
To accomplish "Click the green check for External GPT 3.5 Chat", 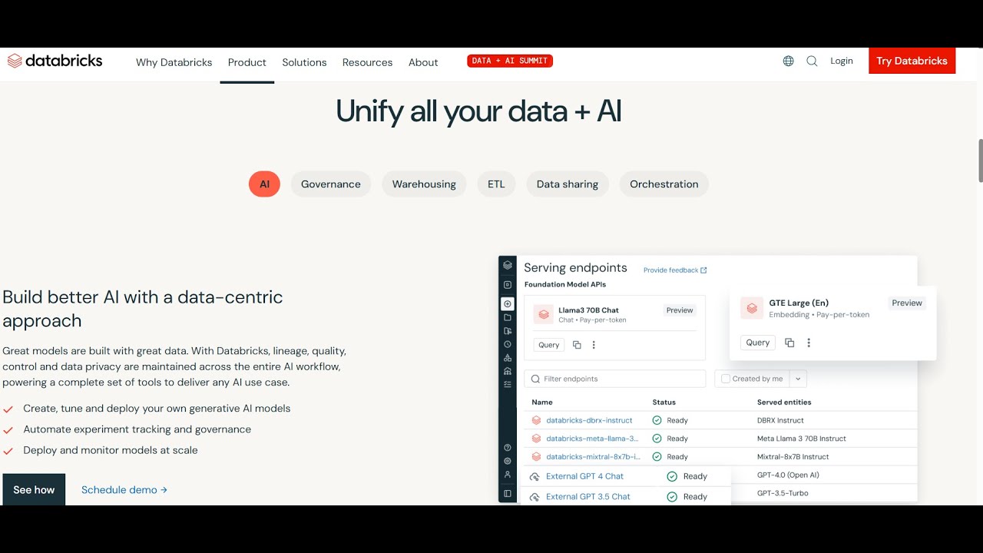I will click(x=672, y=497).
